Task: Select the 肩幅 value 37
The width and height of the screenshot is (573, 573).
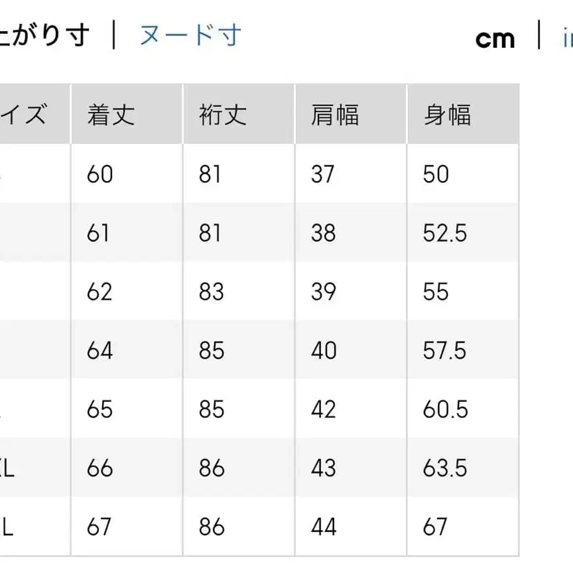Action: (322, 174)
